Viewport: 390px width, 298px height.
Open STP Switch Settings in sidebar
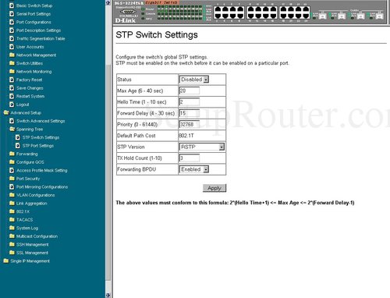[x=41, y=137]
